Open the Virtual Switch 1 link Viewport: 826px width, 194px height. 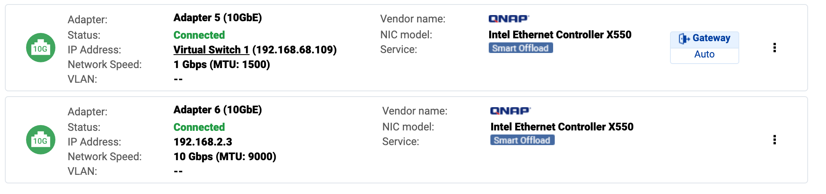point(211,50)
